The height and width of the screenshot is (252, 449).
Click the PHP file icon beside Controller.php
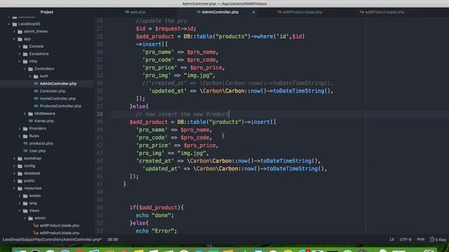pyautogui.click(x=36, y=91)
